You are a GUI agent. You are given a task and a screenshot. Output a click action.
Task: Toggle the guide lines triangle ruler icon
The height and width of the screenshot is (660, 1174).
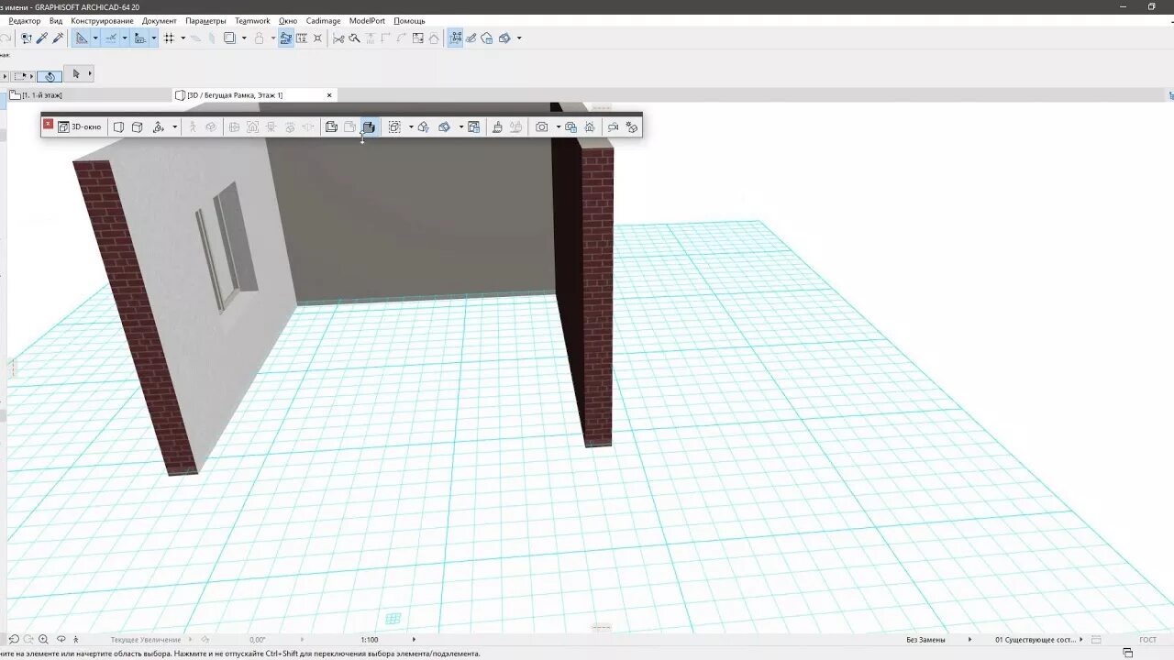click(82, 38)
